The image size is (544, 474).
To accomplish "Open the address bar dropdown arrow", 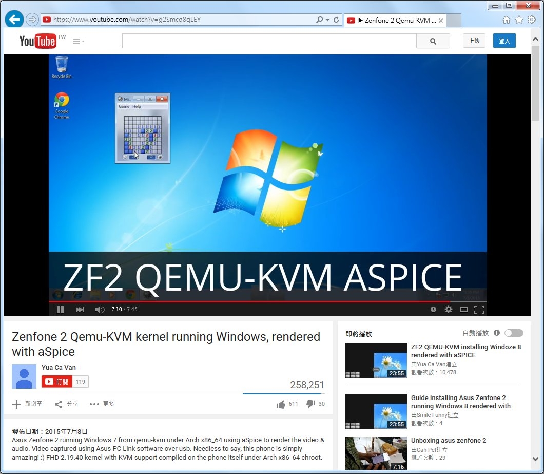I will (327, 20).
